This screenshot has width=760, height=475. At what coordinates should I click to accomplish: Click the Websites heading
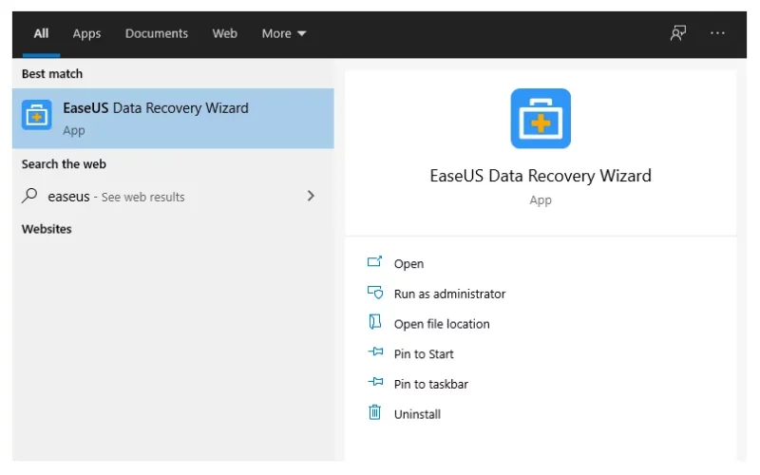[x=47, y=229]
